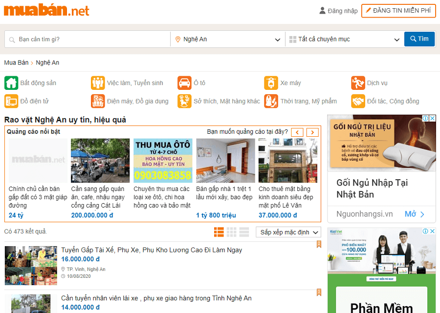Open the Đồ điện tử category link
This screenshot has height=313, width=440.
pos(35,101)
